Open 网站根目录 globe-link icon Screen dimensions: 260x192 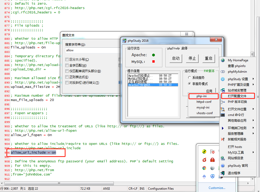click(x=223, y=158)
